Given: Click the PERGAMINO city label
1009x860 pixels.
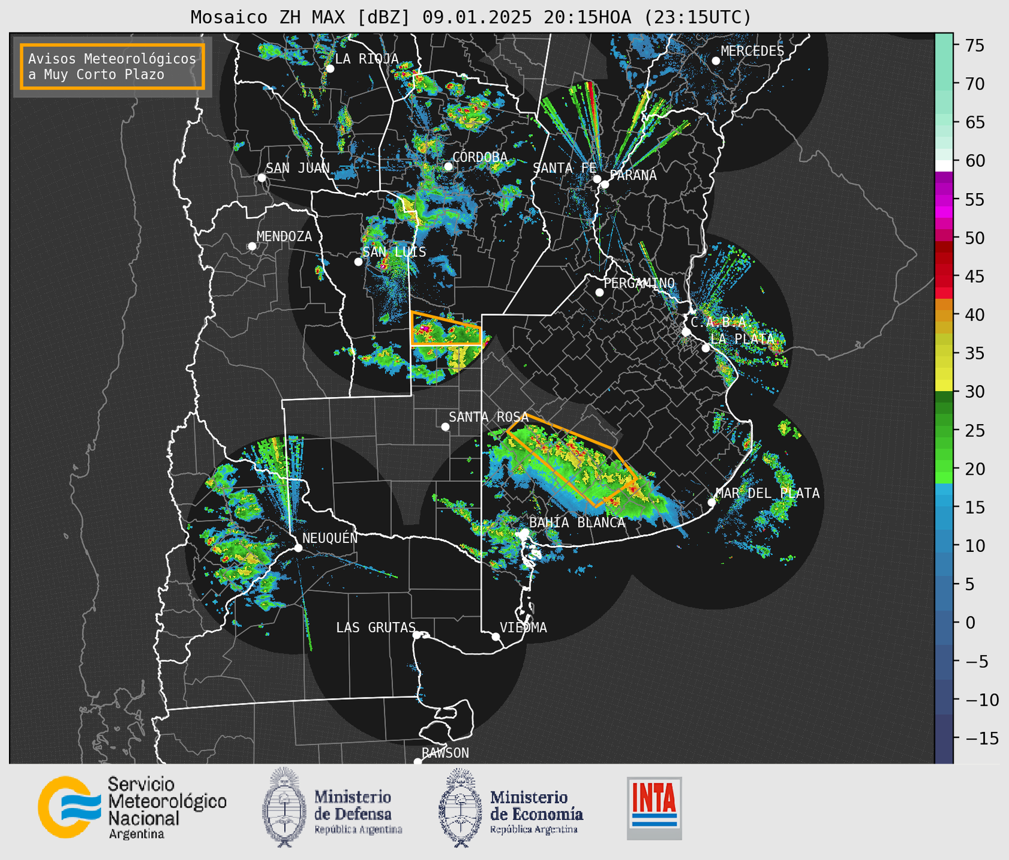Looking at the screenshot, I should point(639,283).
